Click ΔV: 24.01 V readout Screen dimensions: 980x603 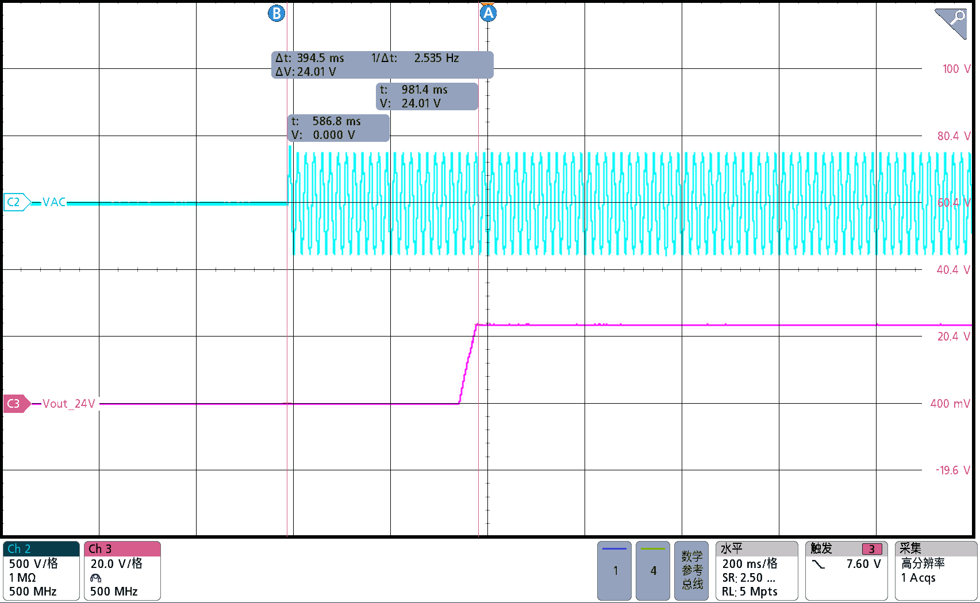pos(306,72)
